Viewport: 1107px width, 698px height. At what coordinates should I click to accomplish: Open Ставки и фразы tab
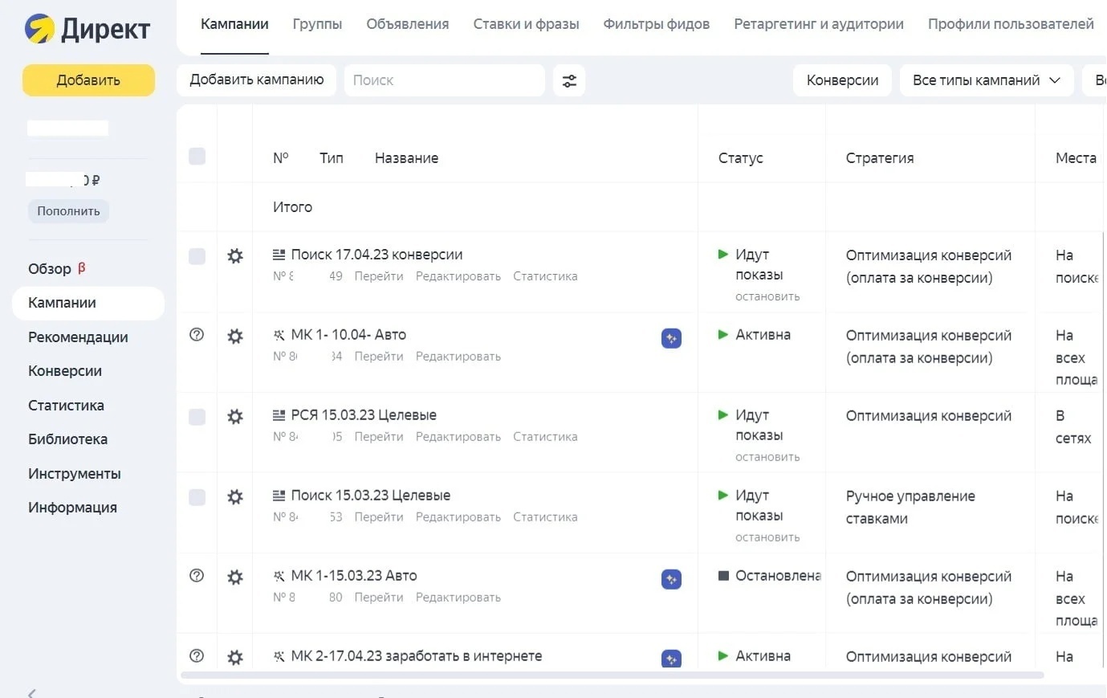pyautogui.click(x=526, y=24)
